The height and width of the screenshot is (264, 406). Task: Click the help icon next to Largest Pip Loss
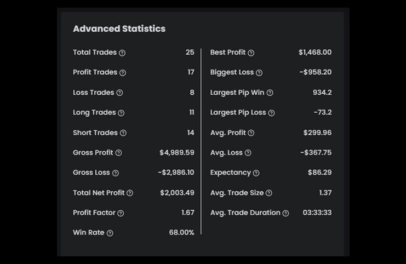(271, 113)
